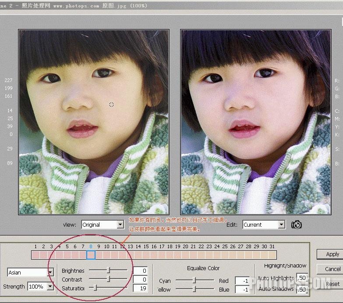Click the Contrast value field
This screenshot has width=343, height=303.
141,279
